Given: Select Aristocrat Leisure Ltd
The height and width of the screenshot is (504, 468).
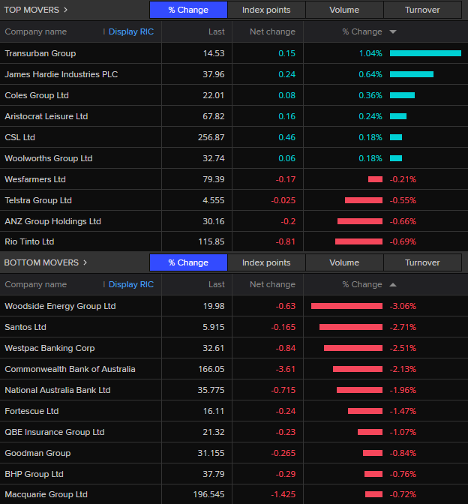Looking at the screenshot, I should (x=46, y=116).
